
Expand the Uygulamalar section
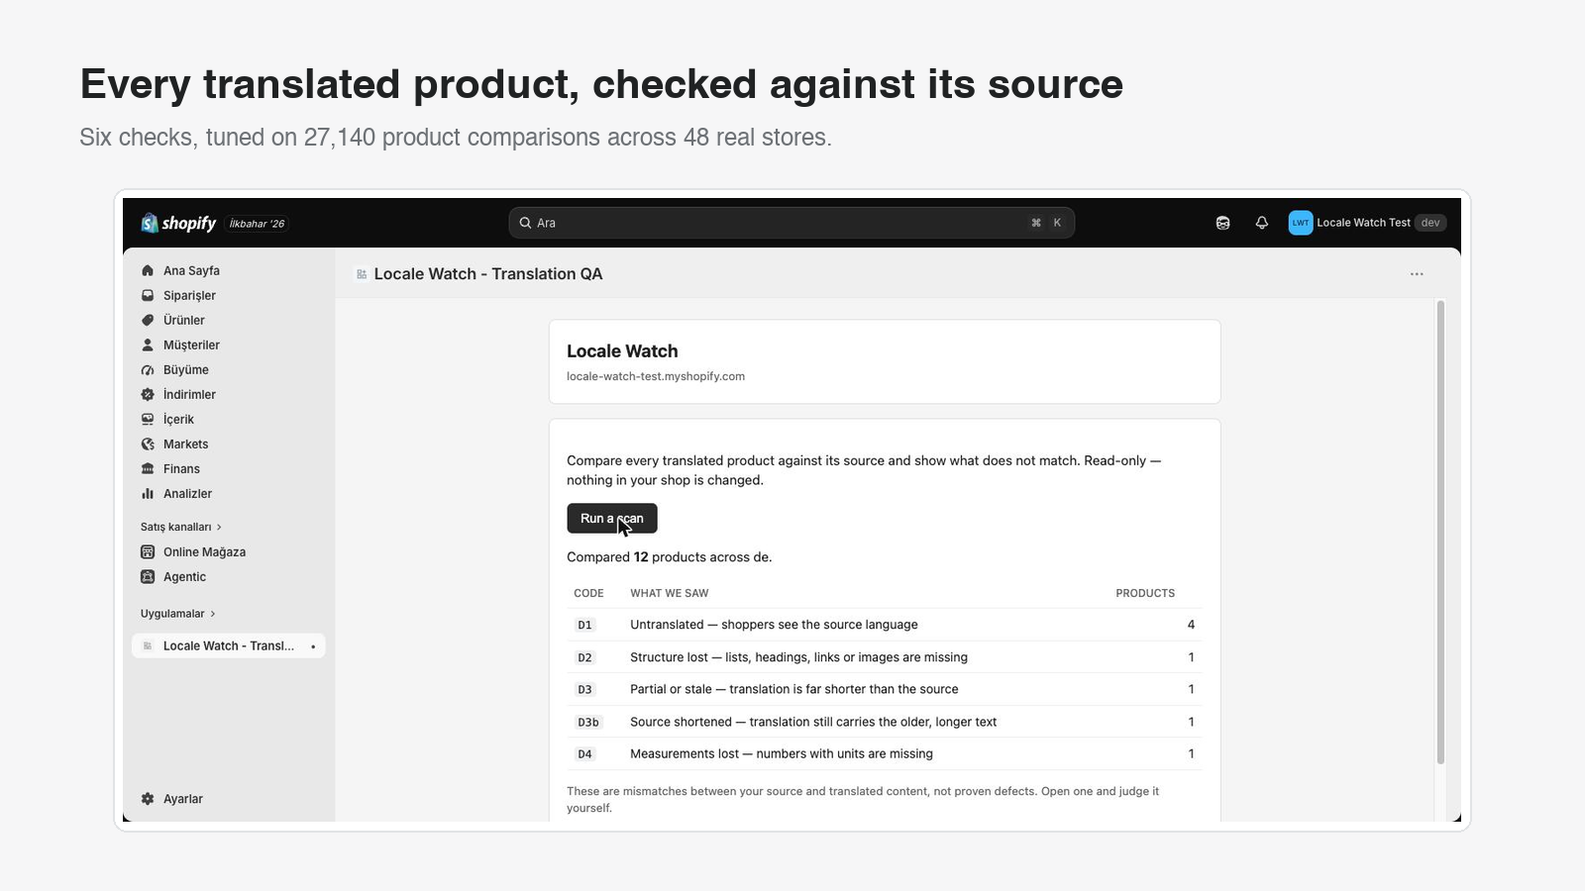tap(178, 614)
